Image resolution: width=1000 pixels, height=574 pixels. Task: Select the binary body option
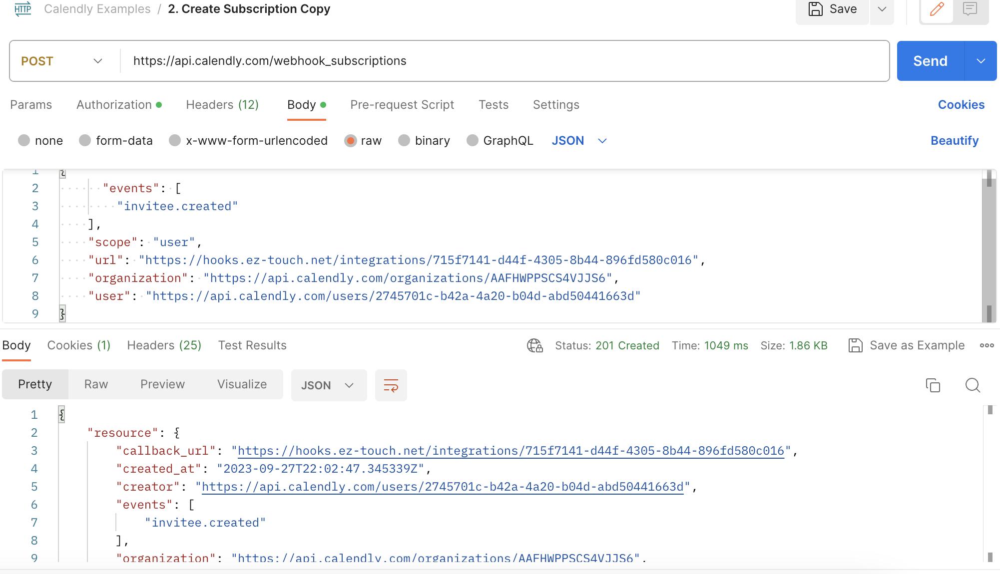[404, 141]
